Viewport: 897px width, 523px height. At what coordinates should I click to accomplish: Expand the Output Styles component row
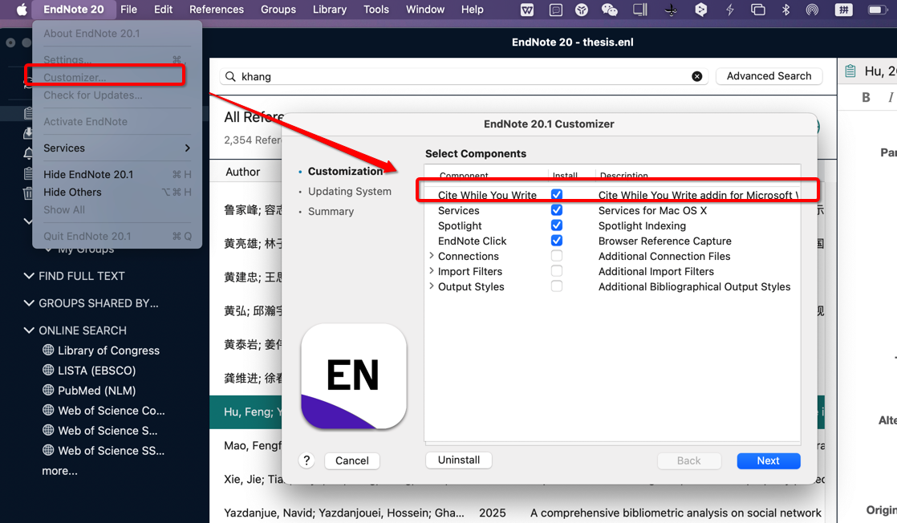tap(432, 286)
